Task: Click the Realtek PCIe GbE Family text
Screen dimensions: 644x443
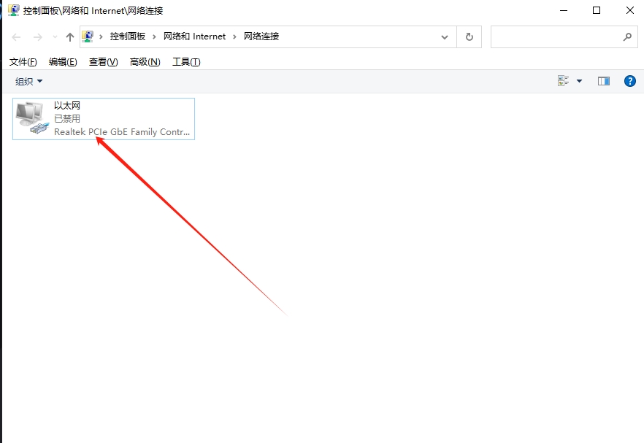Action: point(122,132)
